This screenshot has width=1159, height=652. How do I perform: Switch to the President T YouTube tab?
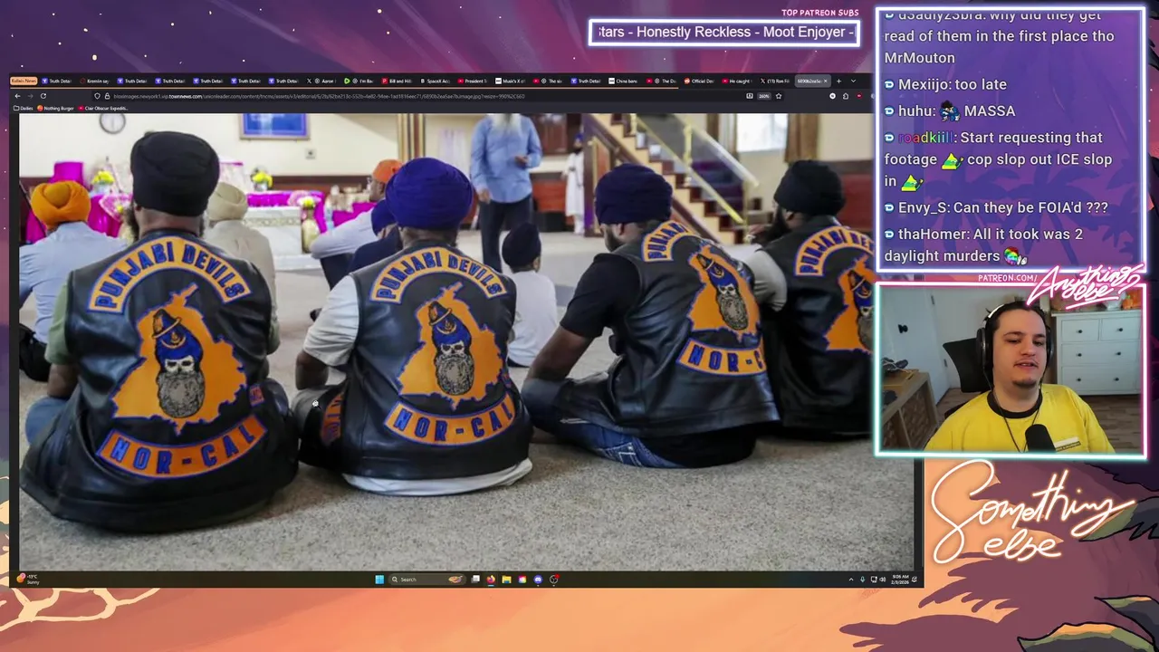coord(471,81)
